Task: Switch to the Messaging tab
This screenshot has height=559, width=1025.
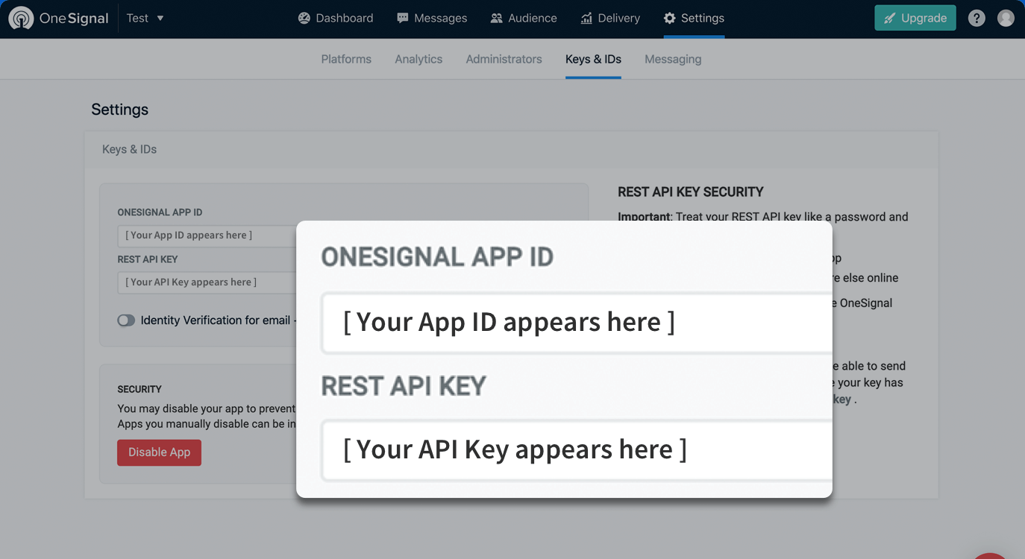Action: point(673,59)
